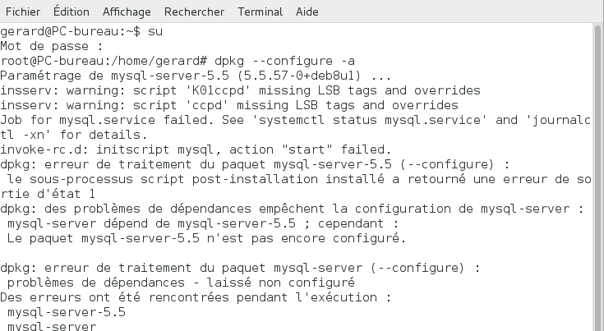Click the 'ccpd' missing LSB tags warning line
This screenshot has width=604, height=331.
coord(228,105)
